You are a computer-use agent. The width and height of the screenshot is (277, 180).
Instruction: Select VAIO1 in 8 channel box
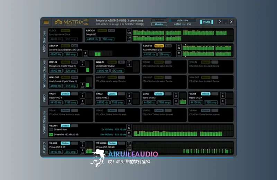point(82,95)
